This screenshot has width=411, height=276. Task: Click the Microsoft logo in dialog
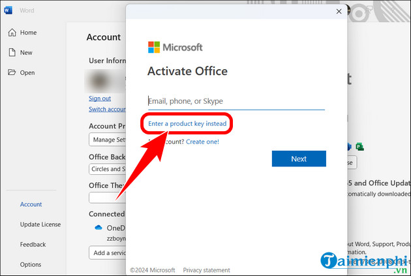[x=175, y=48]
